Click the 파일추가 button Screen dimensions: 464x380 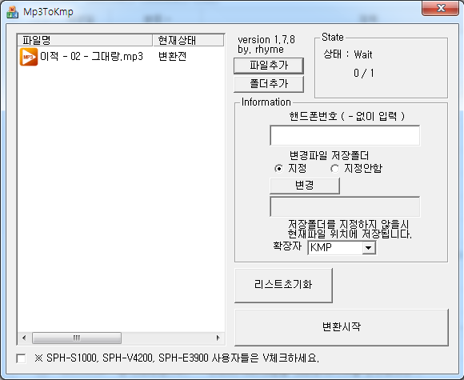point(269,66)
